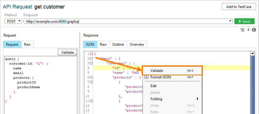Switch to the Raw request tab
The width and height of the screenshot is (259, 114).
[x=27, y=44]
